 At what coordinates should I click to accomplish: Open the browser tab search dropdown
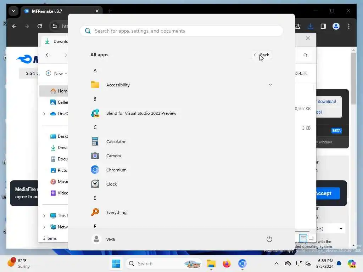13,11
